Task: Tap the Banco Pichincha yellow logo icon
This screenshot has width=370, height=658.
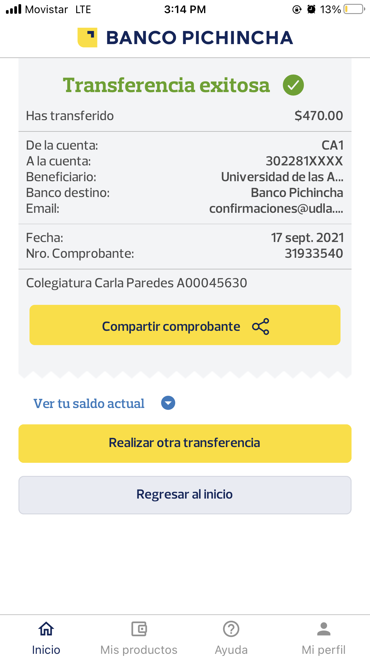Action: pos(87,38)
